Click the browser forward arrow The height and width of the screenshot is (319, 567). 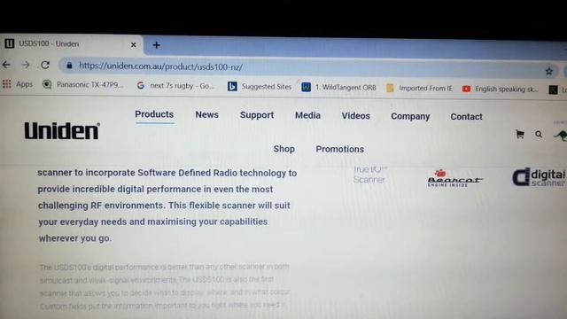[26, 65]
